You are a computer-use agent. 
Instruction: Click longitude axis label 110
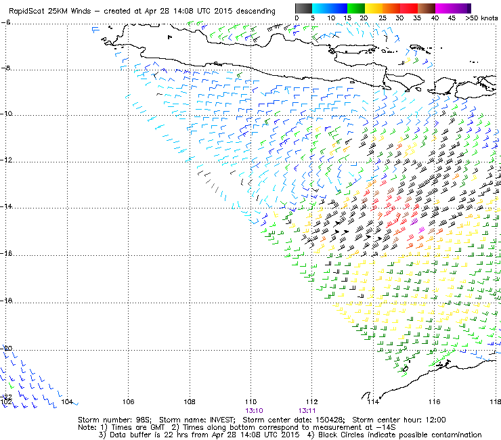(250, 401)
